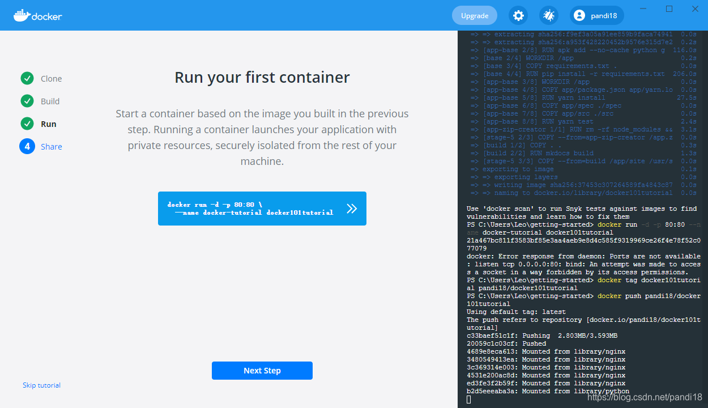708x408 pixels.
Task: Click the 'Run your first container' heading
Action: [262, 77]
